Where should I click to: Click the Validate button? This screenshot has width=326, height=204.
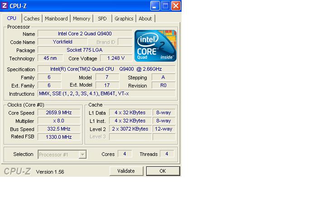126,171
